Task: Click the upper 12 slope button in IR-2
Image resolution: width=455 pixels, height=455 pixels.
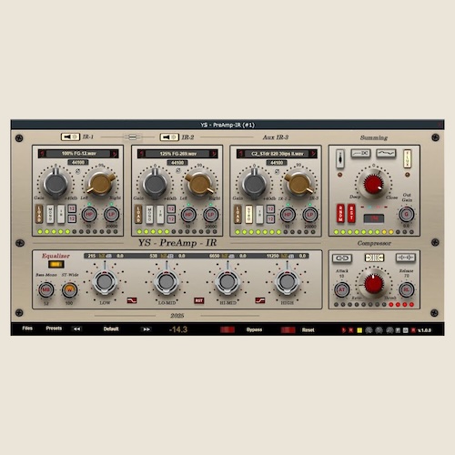Action: click(x=171, y=209)
